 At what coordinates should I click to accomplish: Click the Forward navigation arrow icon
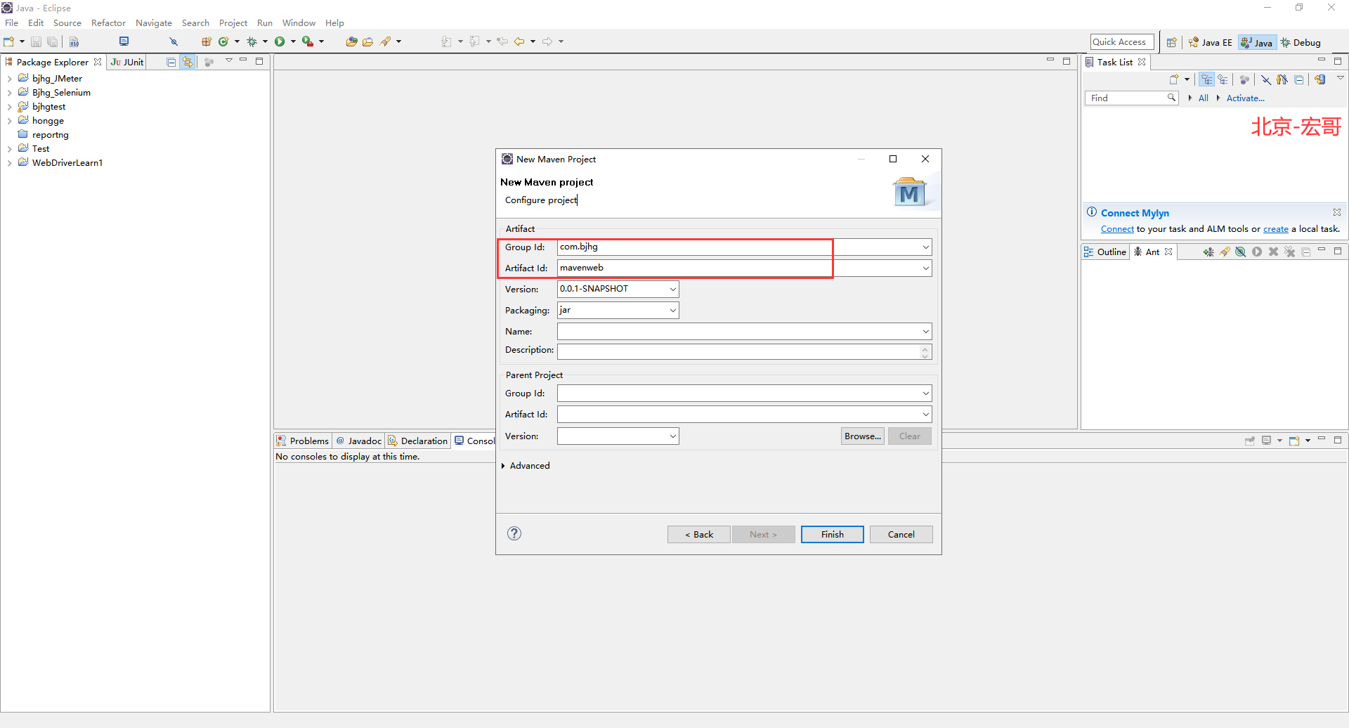point(547,42)
